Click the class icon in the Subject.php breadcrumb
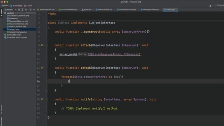 pyautogui.click(x=11, y=6)
